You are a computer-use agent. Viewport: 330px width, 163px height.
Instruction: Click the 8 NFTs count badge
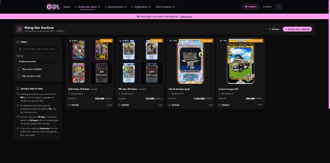(73, 41)
